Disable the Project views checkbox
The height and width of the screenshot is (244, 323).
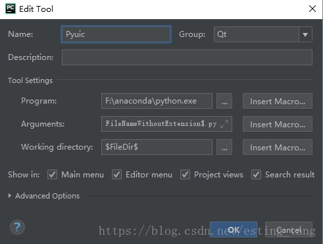pos(185,175)
